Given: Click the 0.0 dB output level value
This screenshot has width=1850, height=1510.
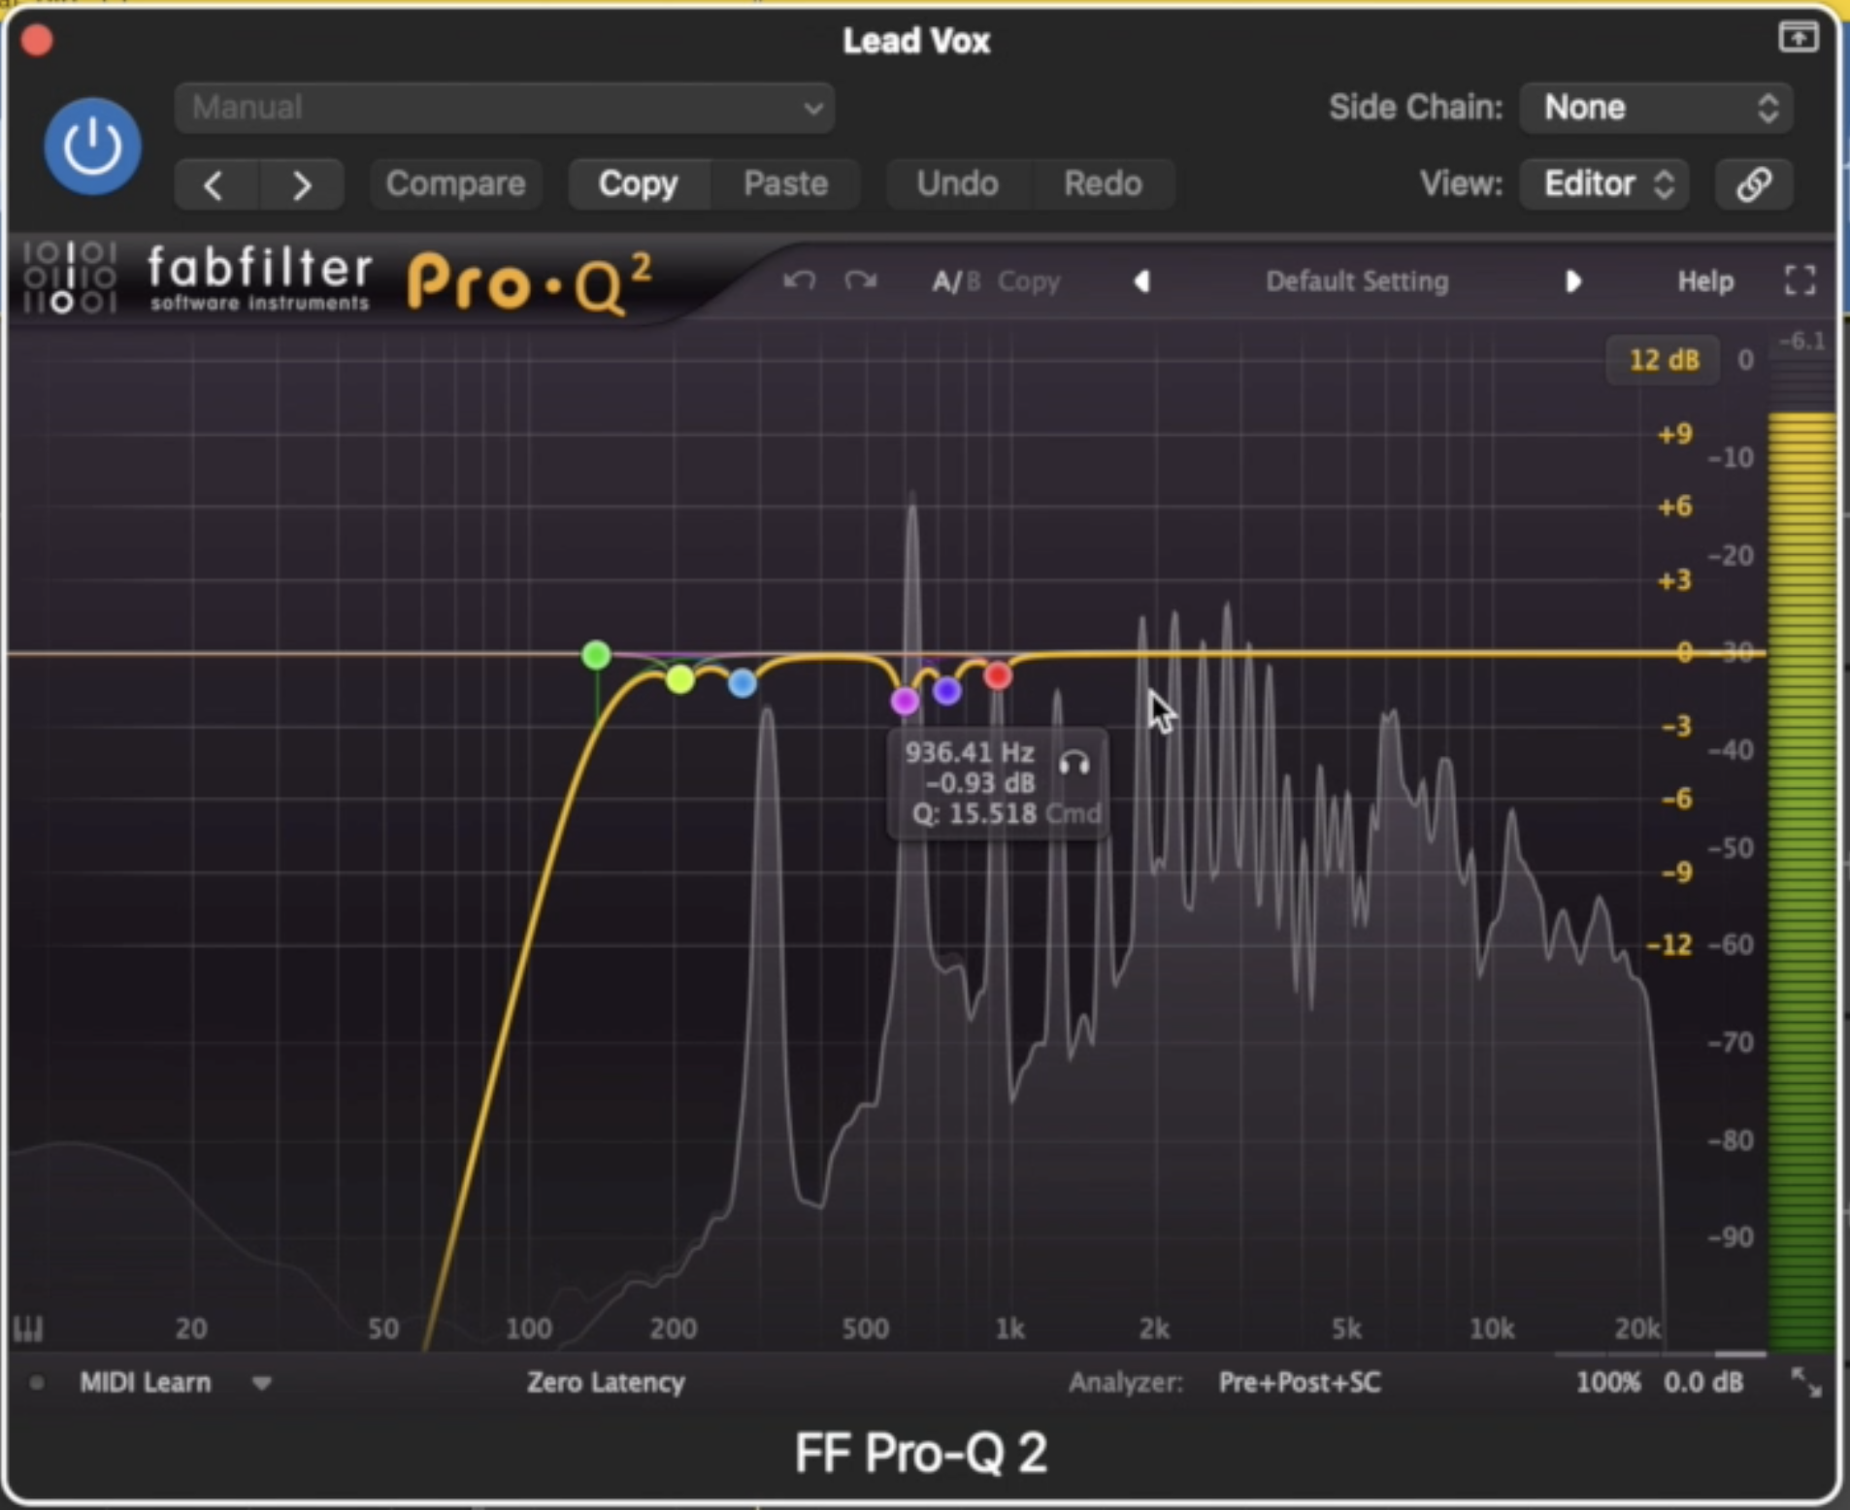Looking at the screenshot, I should pyautogui.click(x=1703, y=1382).
